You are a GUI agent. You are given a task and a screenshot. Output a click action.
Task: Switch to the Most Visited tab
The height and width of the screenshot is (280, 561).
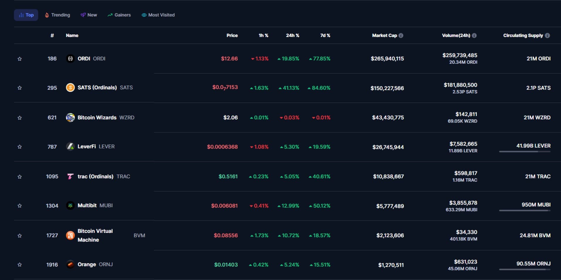tap(158, 15)
